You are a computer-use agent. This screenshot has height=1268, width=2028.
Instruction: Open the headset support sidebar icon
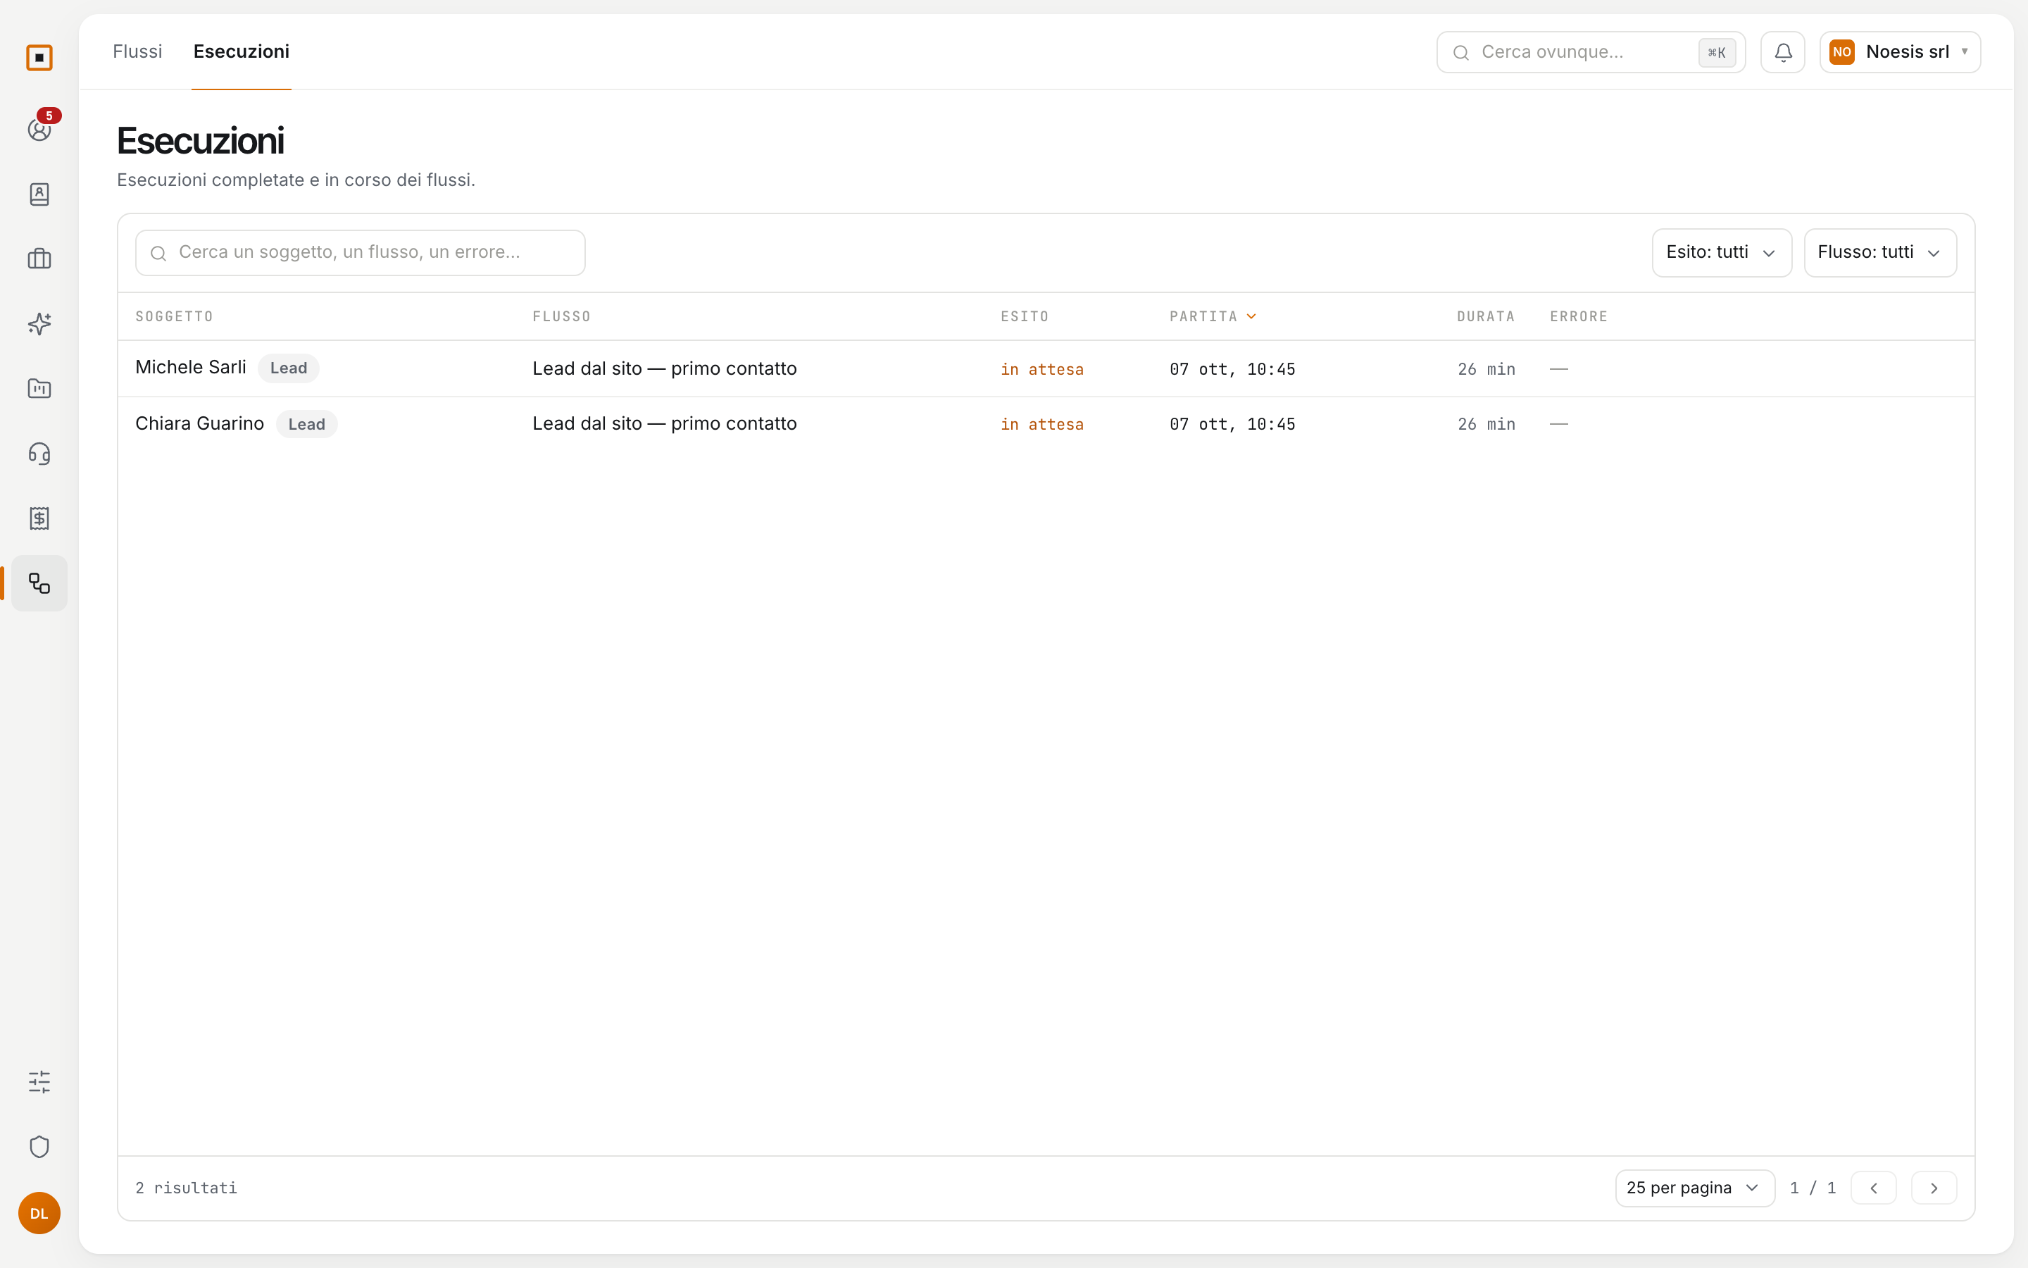pyautogui.click(x=39, y=454)
